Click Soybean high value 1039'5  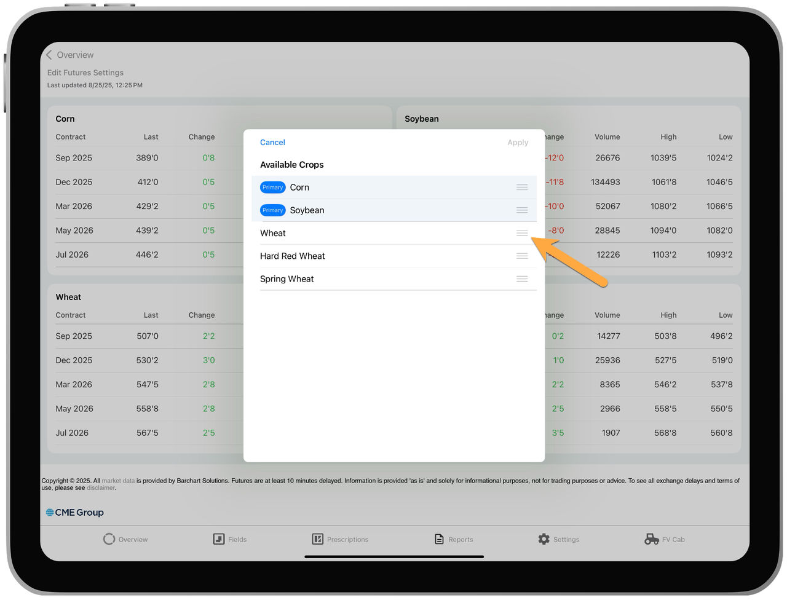tap(663, 158)
